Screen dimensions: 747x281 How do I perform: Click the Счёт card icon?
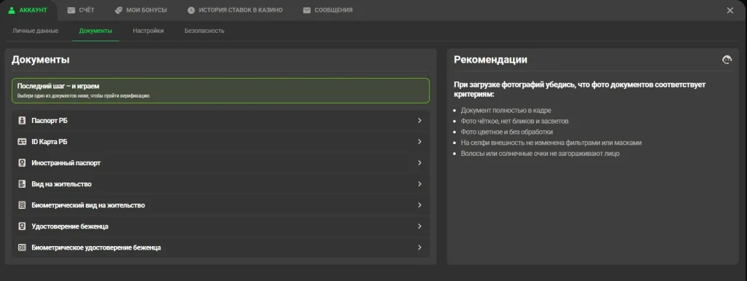[71, 10]
